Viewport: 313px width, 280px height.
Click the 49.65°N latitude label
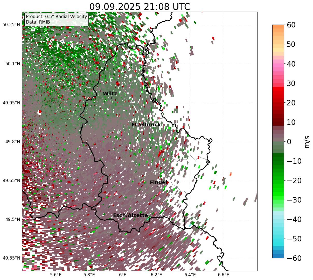pos(11,181)
